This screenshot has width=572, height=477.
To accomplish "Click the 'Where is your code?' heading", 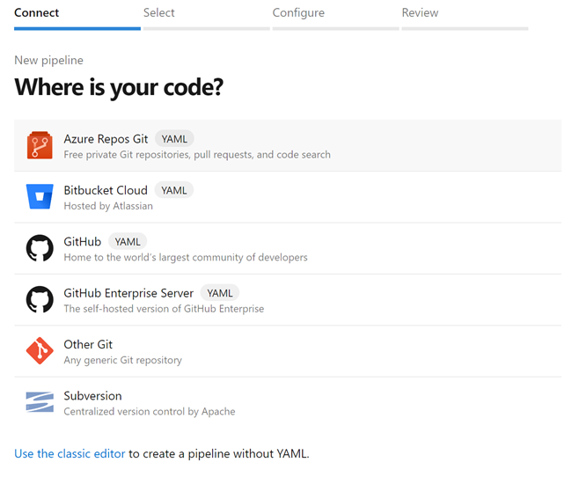I will click(x=119, y=88).
